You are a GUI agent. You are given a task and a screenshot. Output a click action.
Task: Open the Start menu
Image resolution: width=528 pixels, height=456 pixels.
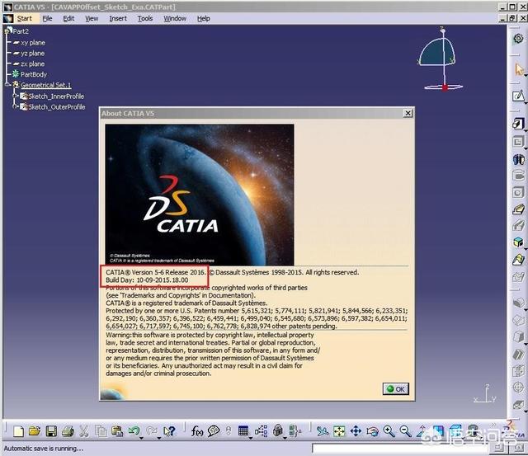tap(24, 18)
